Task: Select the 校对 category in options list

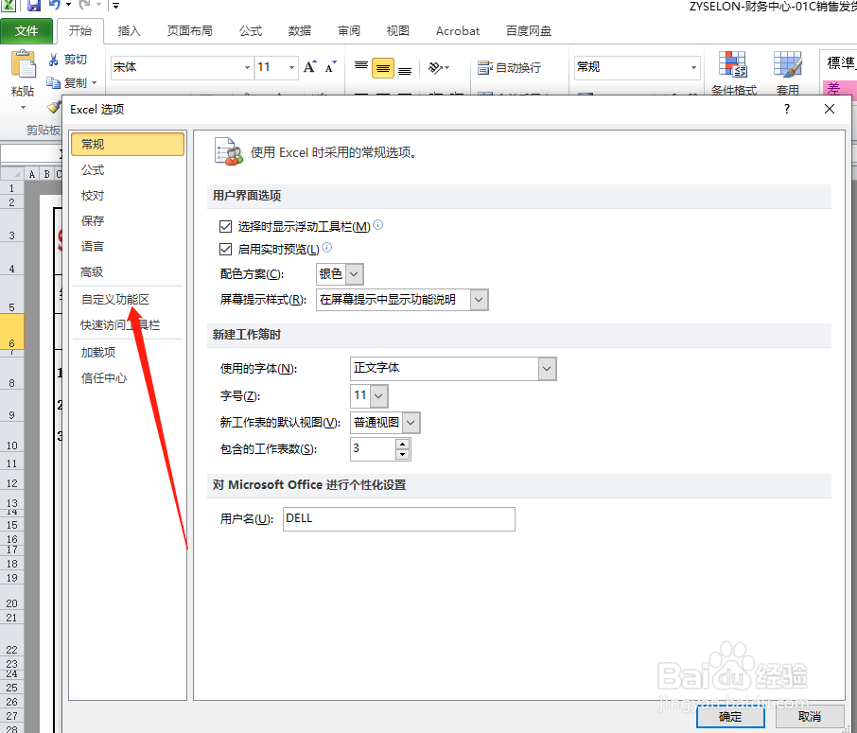Action: tap(128, 196)
